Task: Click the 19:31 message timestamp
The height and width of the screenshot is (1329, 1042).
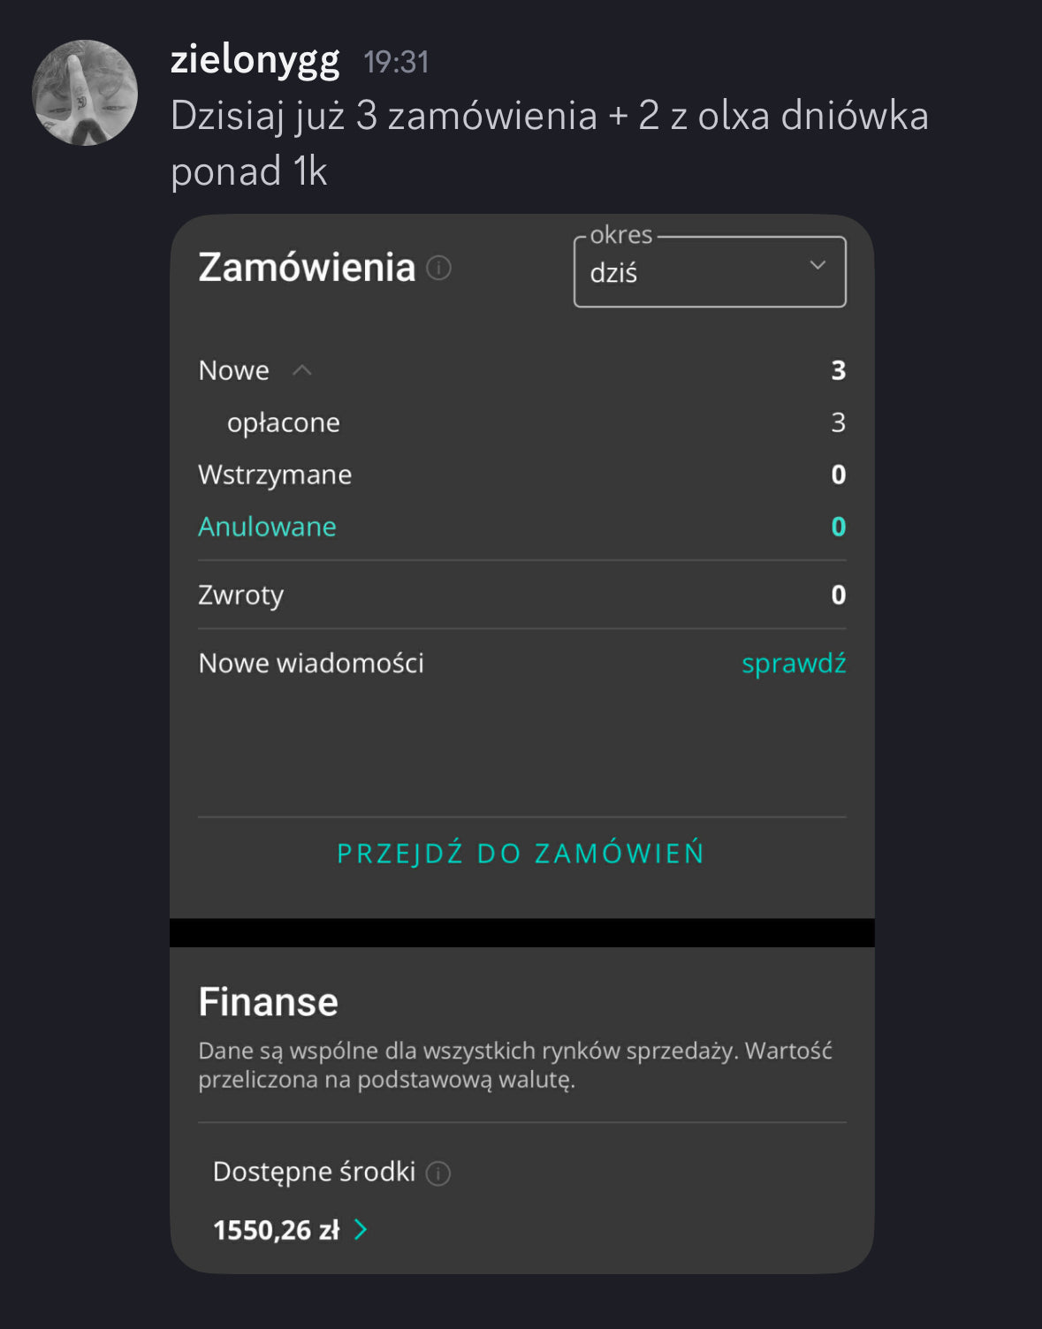Action: click(x=396, y=62)
